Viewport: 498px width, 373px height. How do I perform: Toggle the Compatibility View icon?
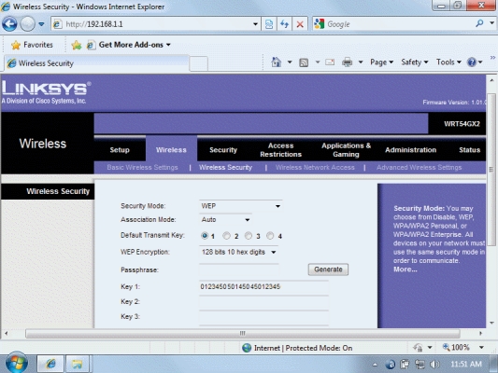coord(269,24)
